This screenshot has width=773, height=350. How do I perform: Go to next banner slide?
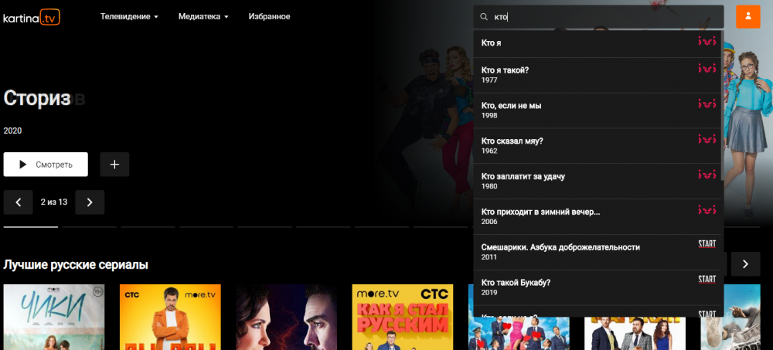click(90, 202)
